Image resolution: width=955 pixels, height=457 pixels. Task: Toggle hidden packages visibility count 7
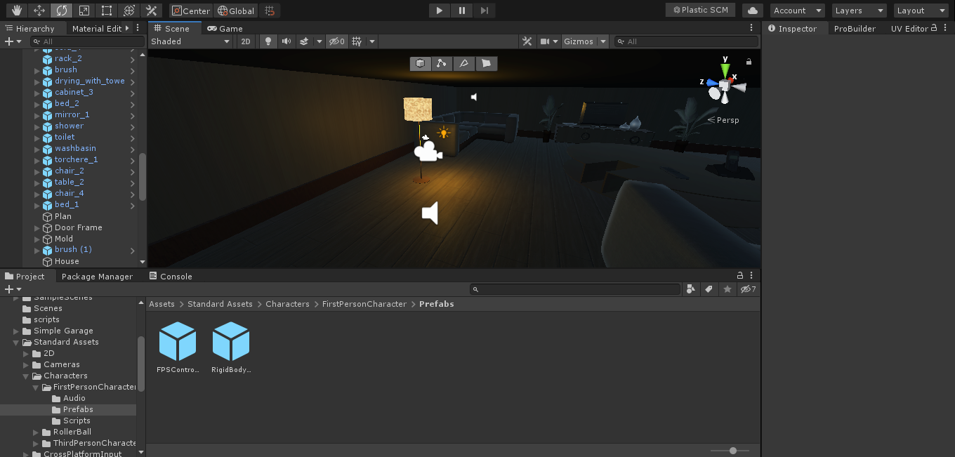click(x=748, y=289)
